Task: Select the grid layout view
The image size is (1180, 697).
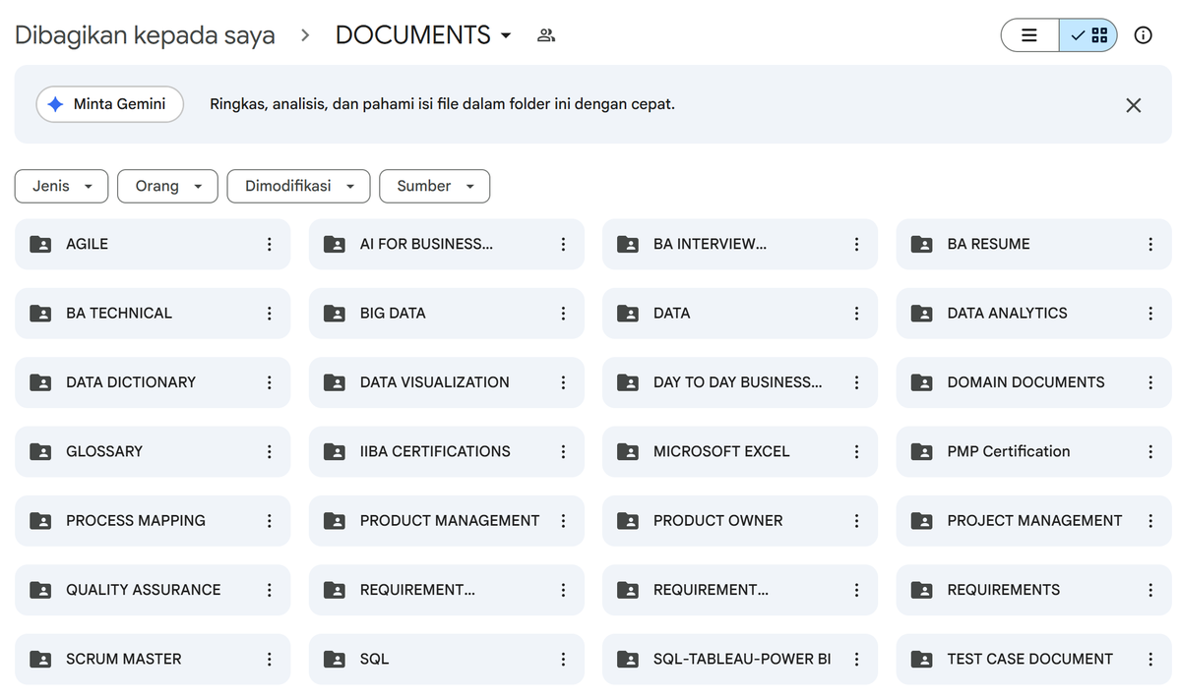Action: (x=1088, y=35)
